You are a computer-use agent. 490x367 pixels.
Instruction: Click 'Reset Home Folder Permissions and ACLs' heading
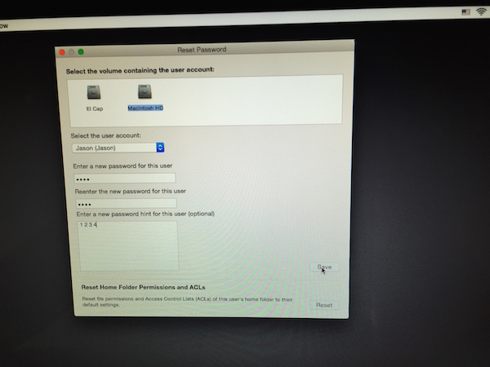point(143,287)
